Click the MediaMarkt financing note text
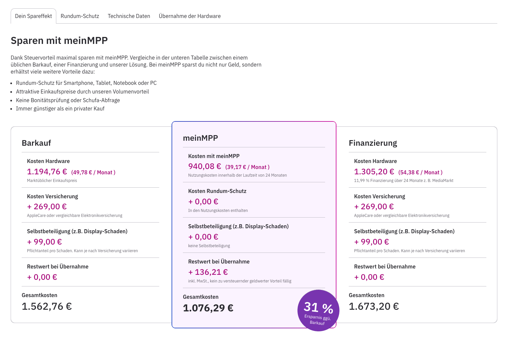Screen dimensions: 508x341 [x=403, y=181]
